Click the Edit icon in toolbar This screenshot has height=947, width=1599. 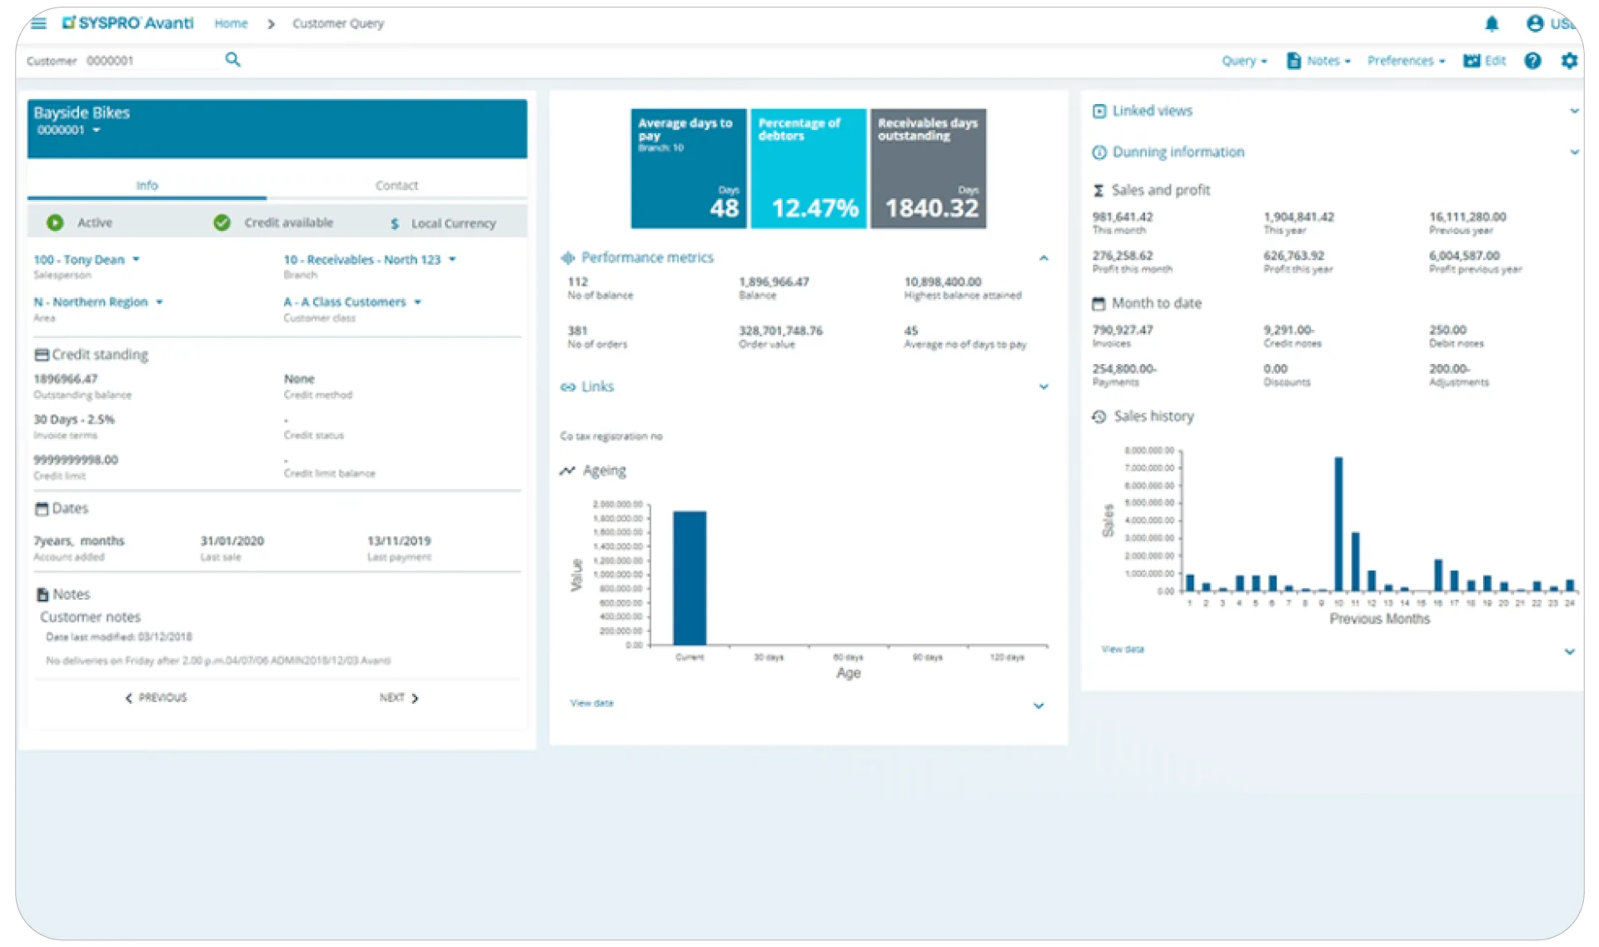click(x=1472, y=60)
